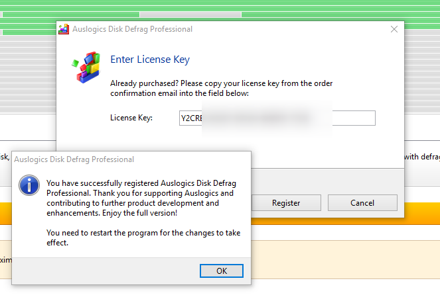Click the 'restart the program' notice text
The height and width of the screenshot is (297, 440).
coord(143,237)
